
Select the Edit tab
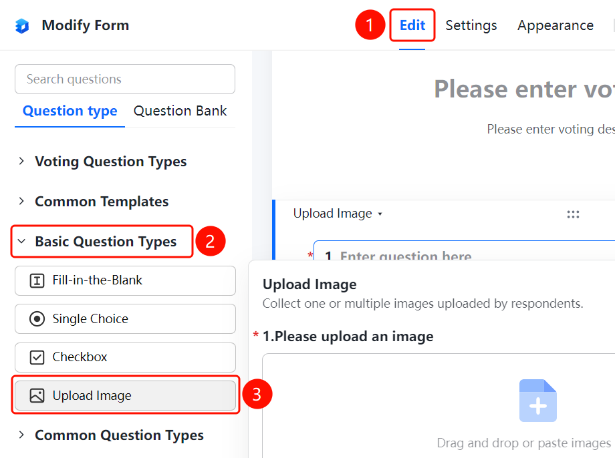point(412,25)
